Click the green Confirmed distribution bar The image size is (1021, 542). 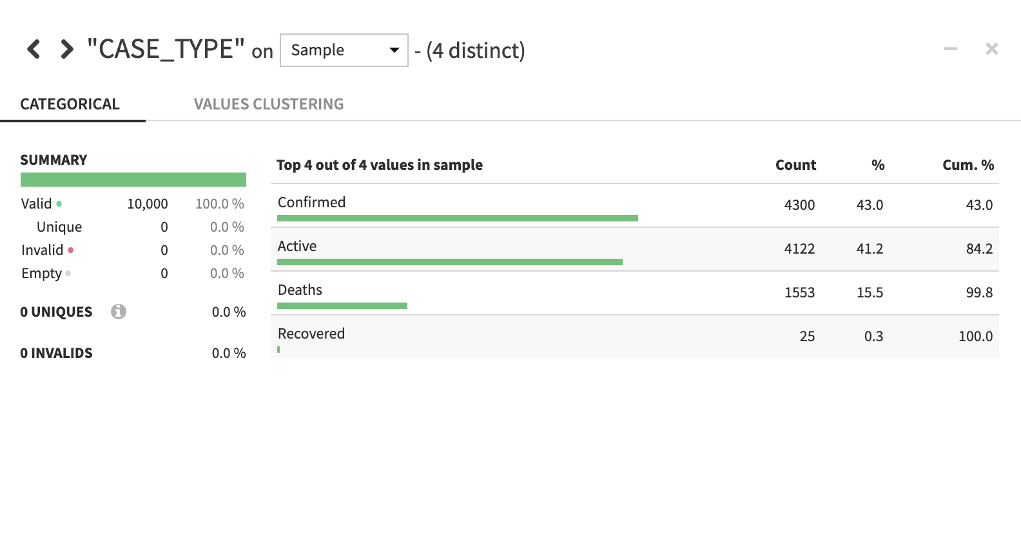pos(457,218)
